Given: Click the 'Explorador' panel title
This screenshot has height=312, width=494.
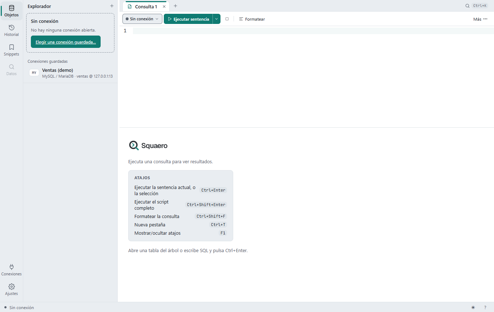Looking at the screenshot, I should point(39,6).
